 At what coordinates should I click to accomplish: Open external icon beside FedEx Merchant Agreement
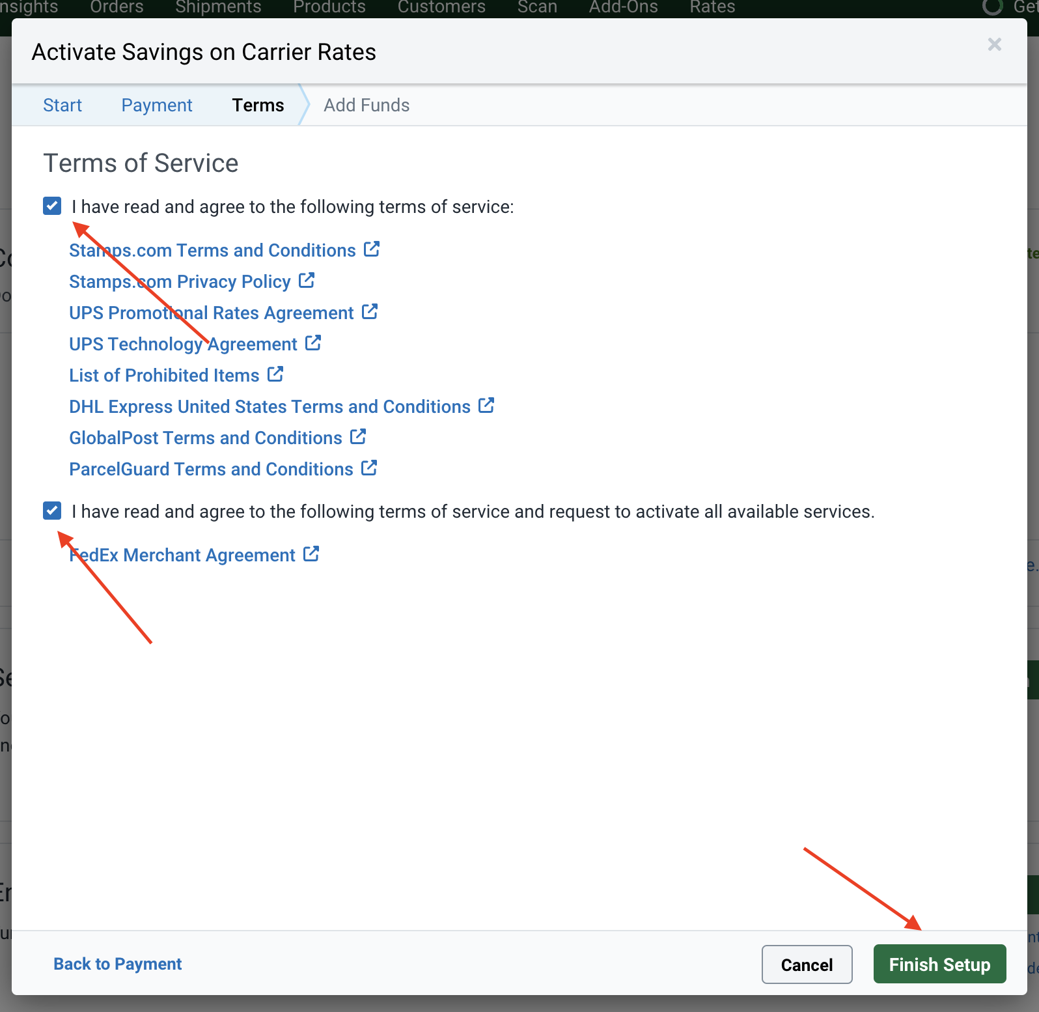coord(311,554)
